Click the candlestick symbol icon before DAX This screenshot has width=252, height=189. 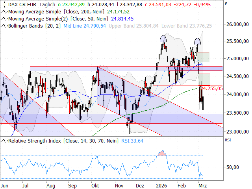pos(5,5)
